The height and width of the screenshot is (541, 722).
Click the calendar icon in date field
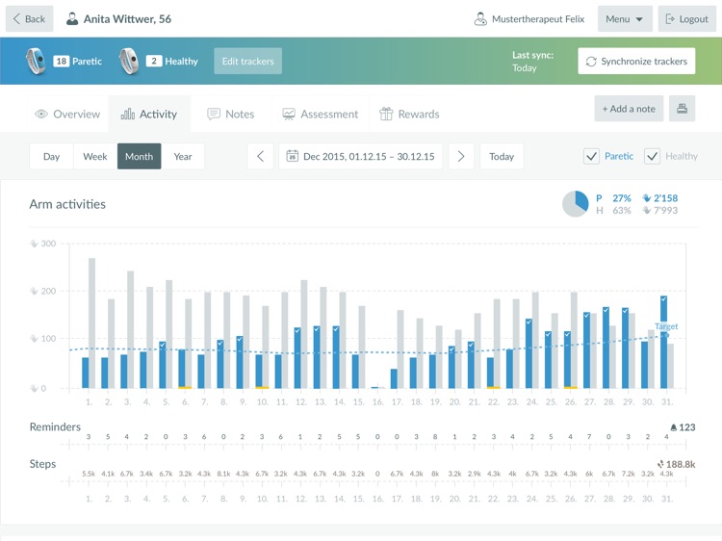[293, 156]
